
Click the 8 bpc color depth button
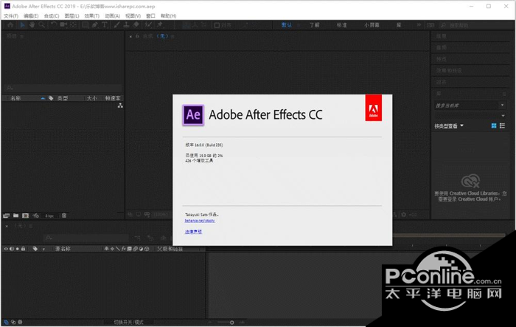pyautogui.click(x=49, y=216)
